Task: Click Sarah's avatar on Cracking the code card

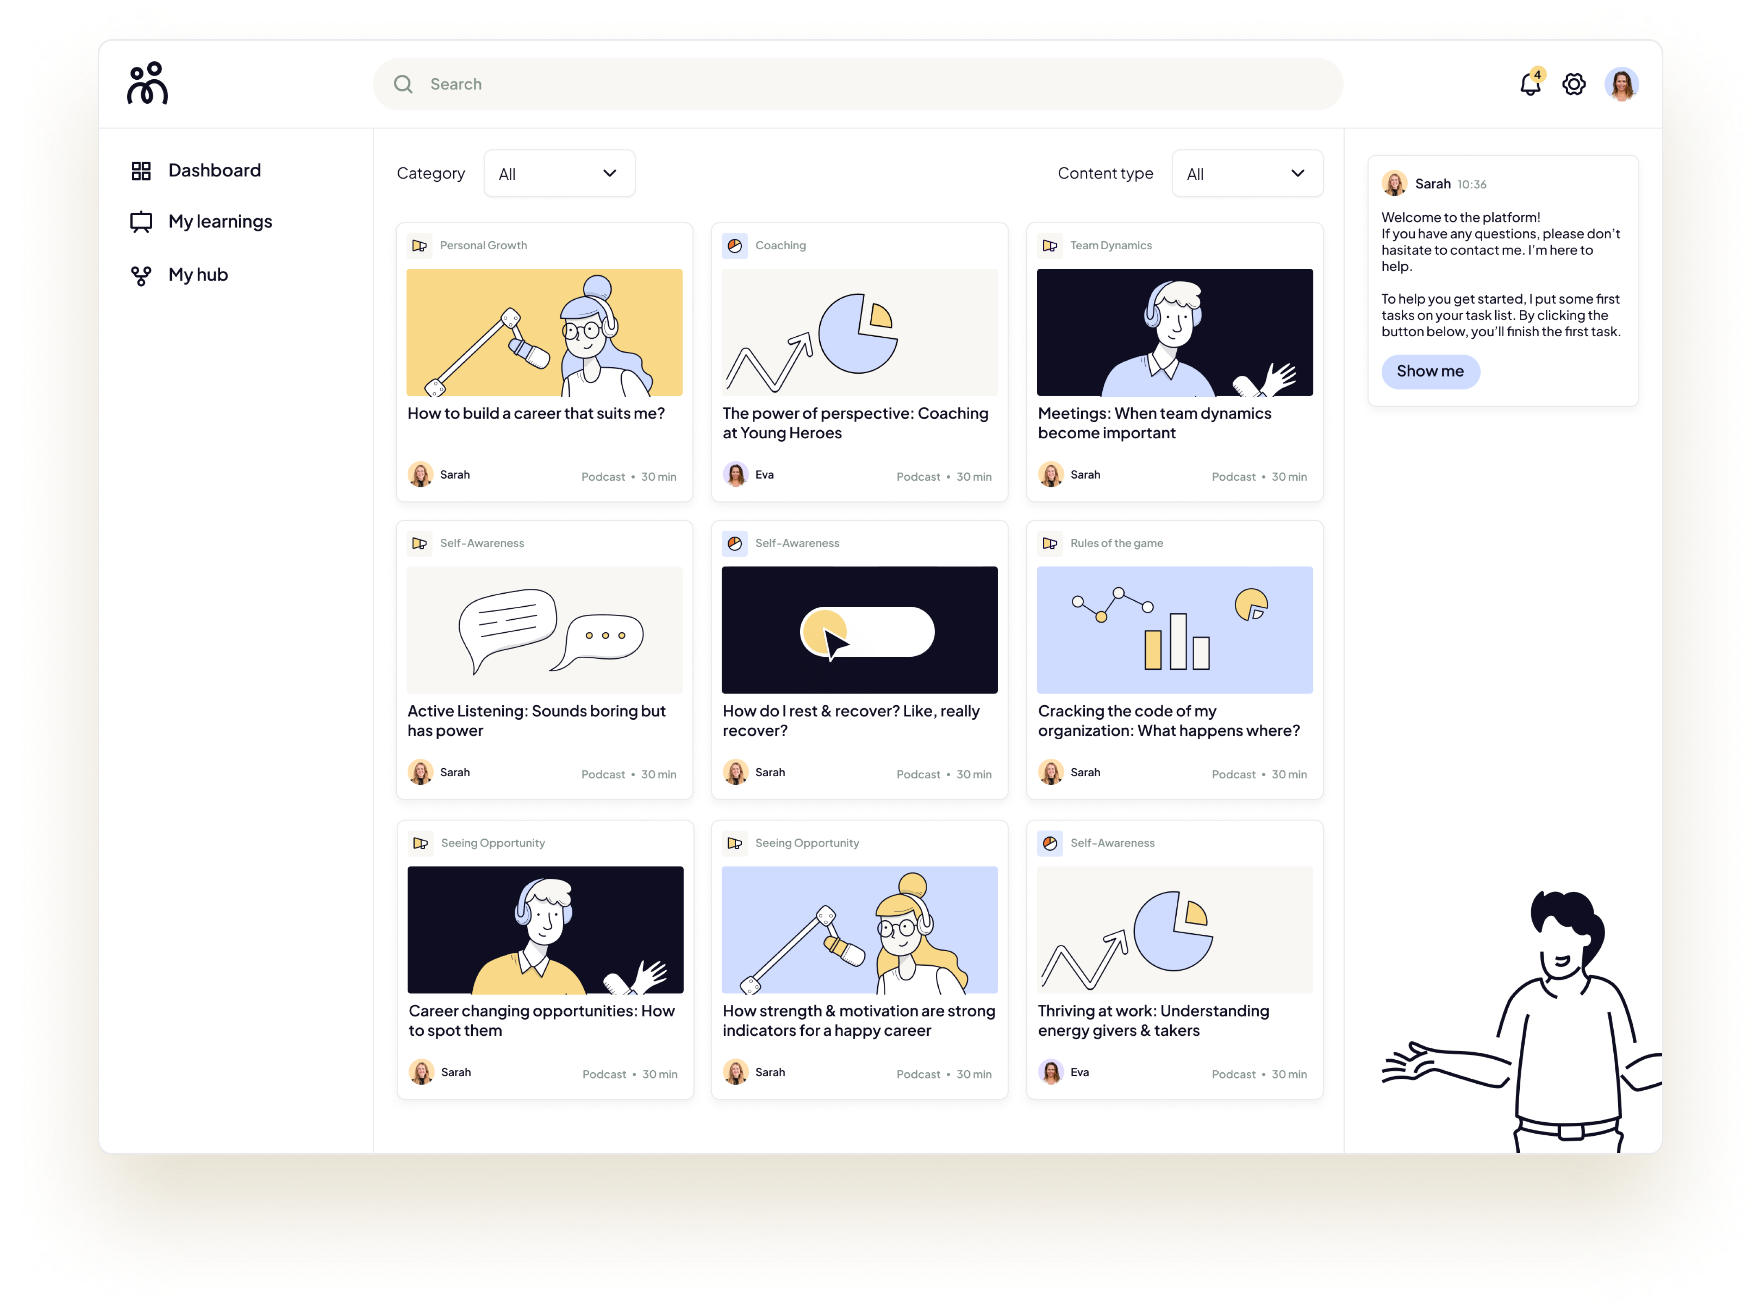Action: [x=1051, y=772]
